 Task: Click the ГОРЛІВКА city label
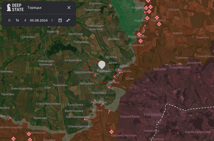coord(152,115)
